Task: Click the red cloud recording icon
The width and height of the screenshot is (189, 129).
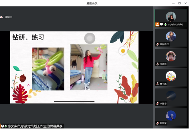Action: tap(1, 17)
